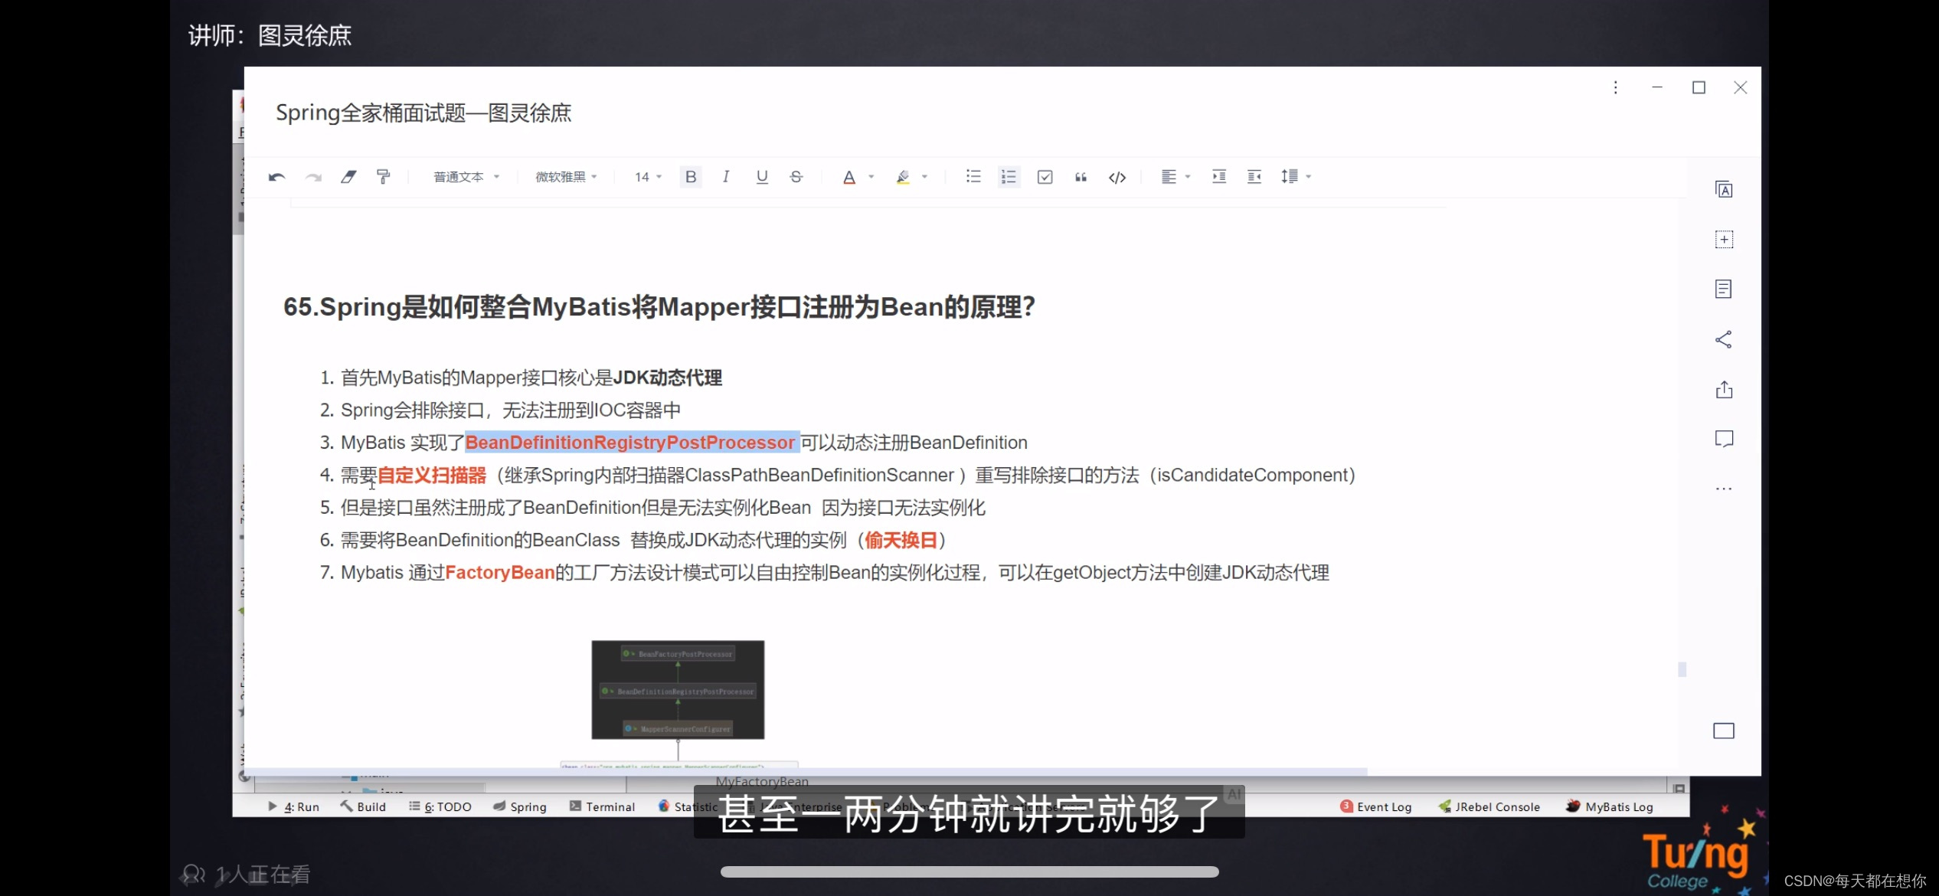Click the rectangle view icon at sidebar bottom
The image size is (1939, 896).
tap(1724, 731)
